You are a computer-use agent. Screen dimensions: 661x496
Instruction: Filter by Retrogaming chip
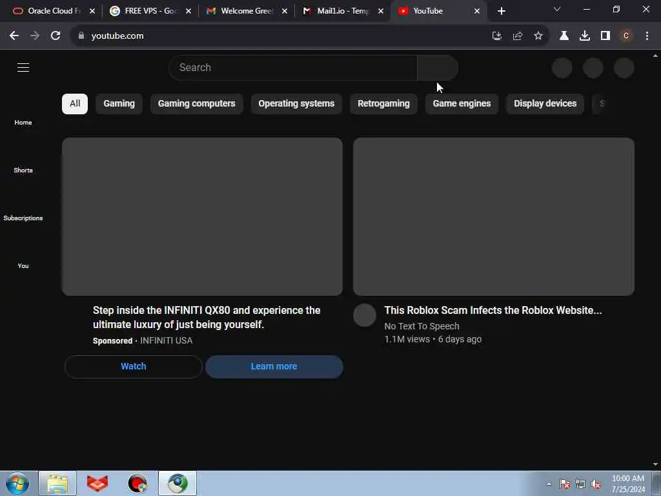pos(383,104)
